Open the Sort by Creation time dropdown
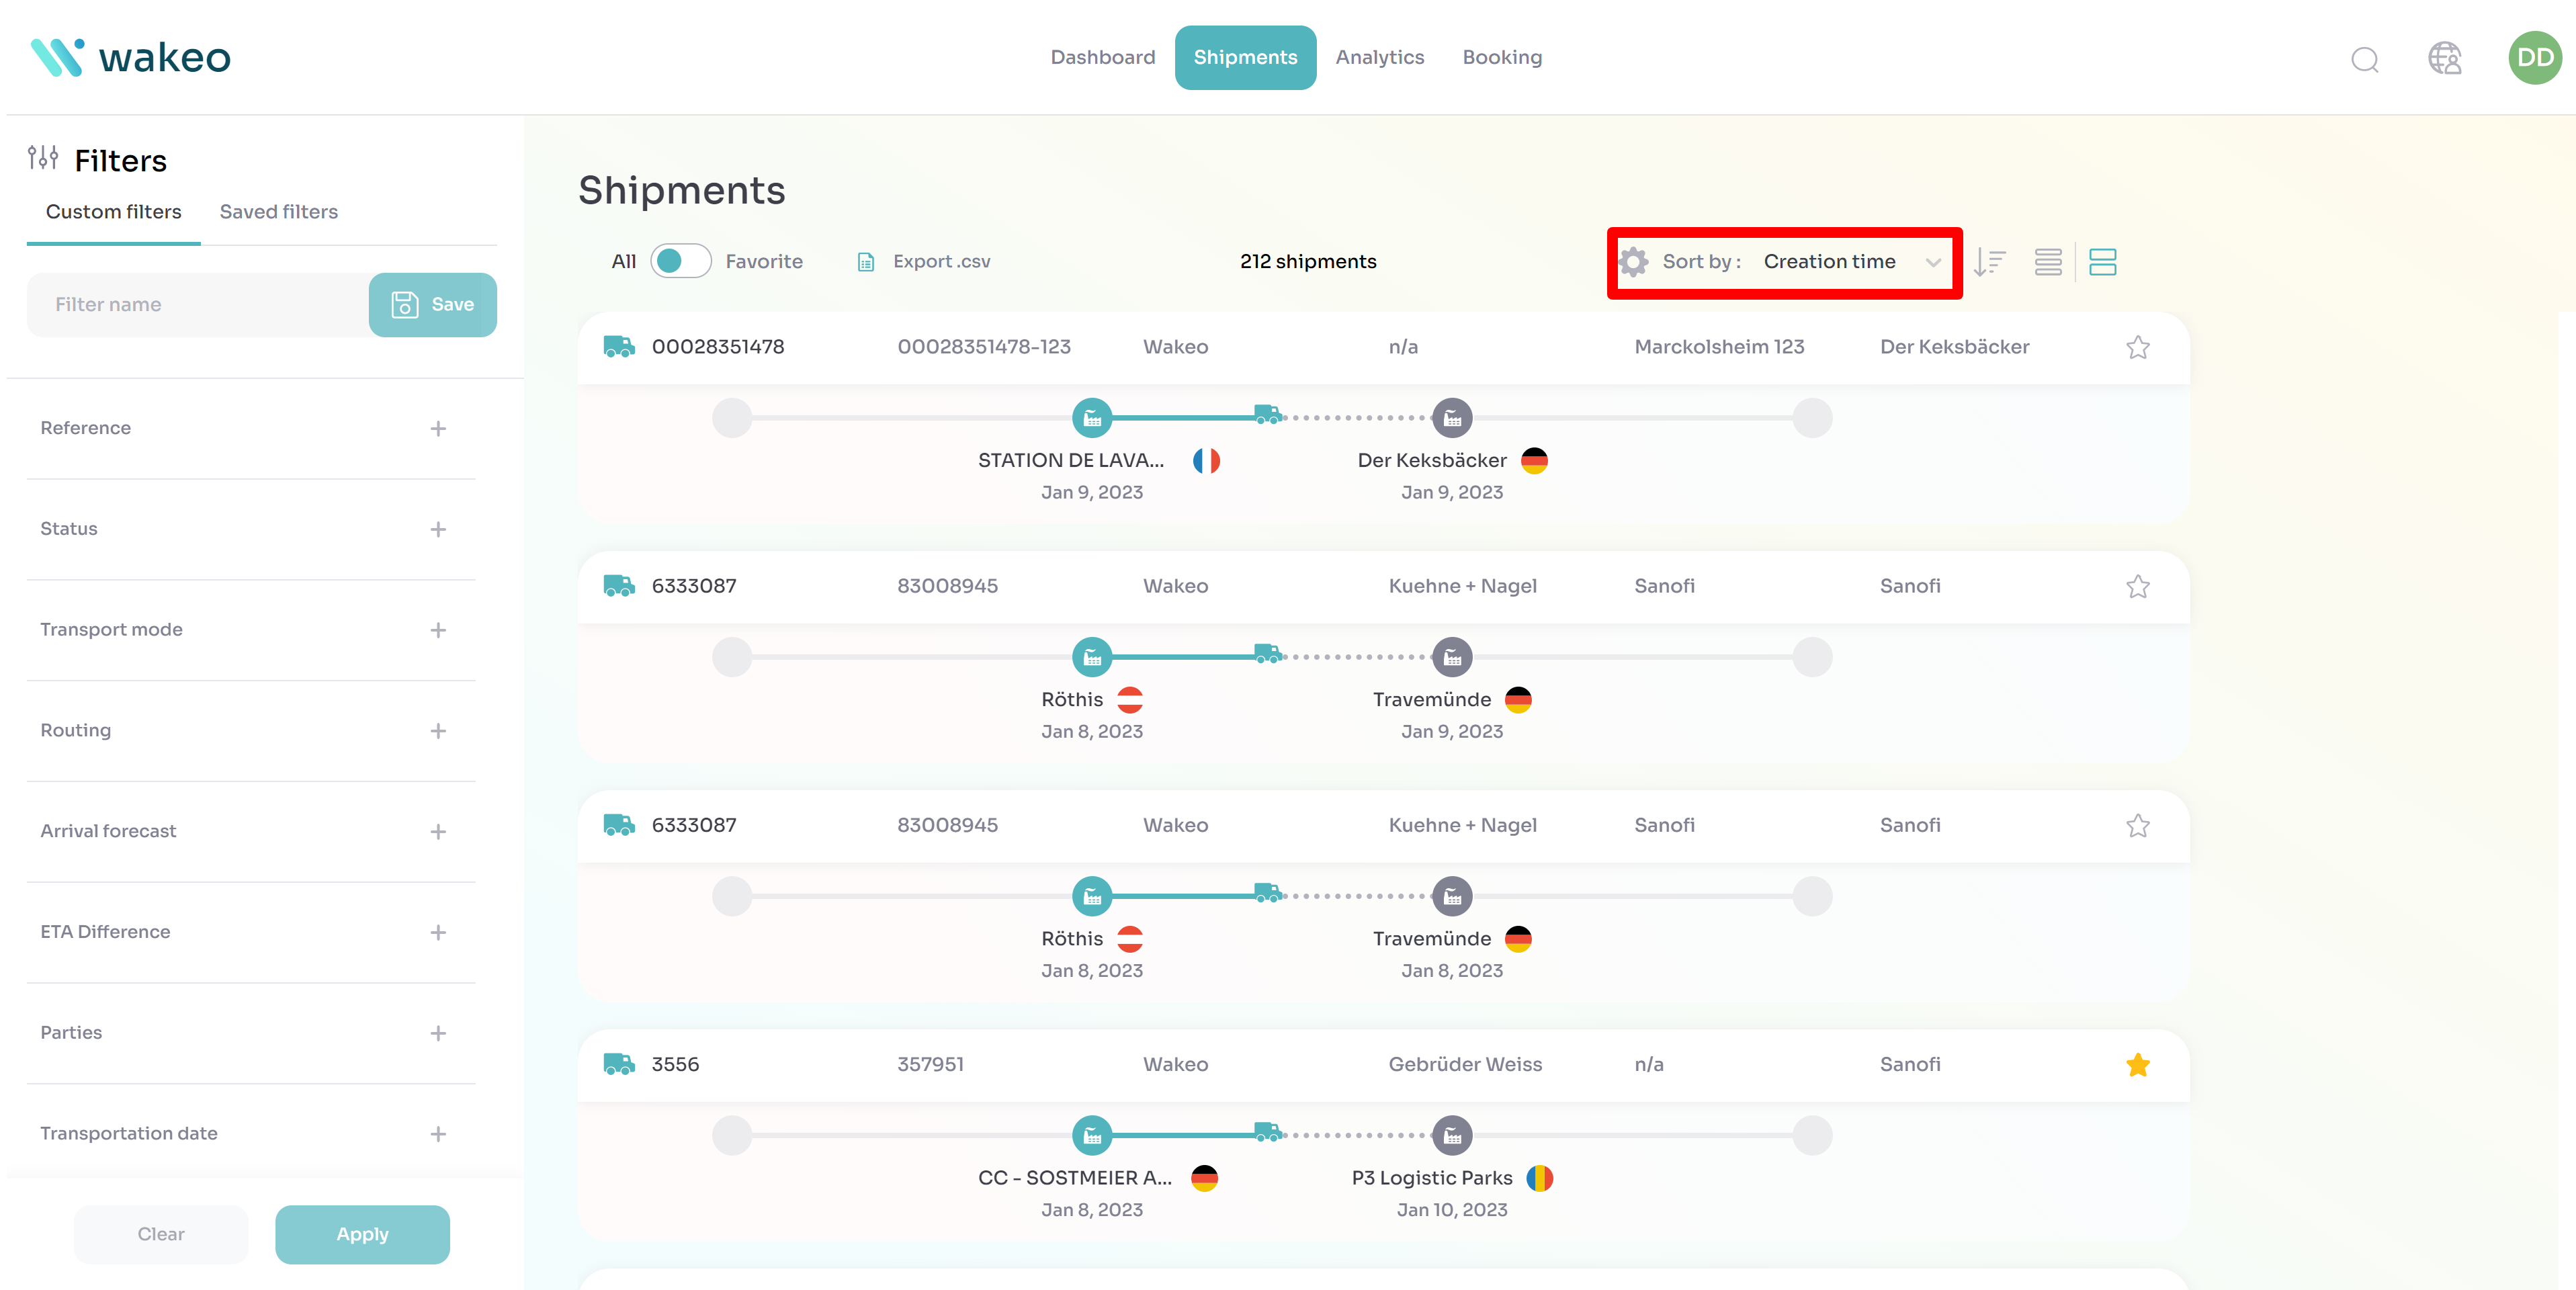Viewport: 2576px width, 1290px height. (1851, 262)
